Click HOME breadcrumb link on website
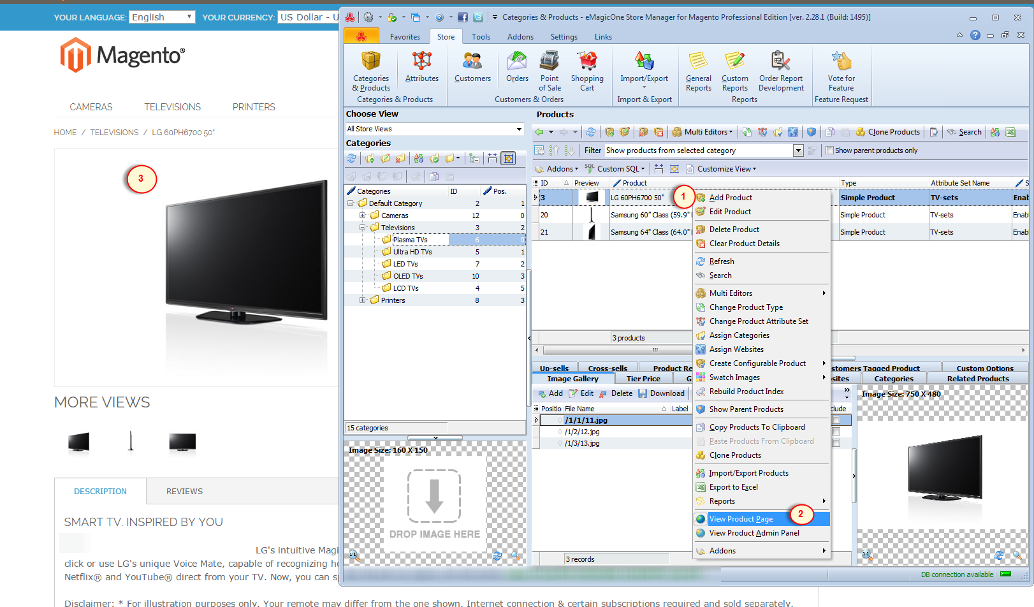Viewport: 1034px width, 607px height. pos(65,133)
